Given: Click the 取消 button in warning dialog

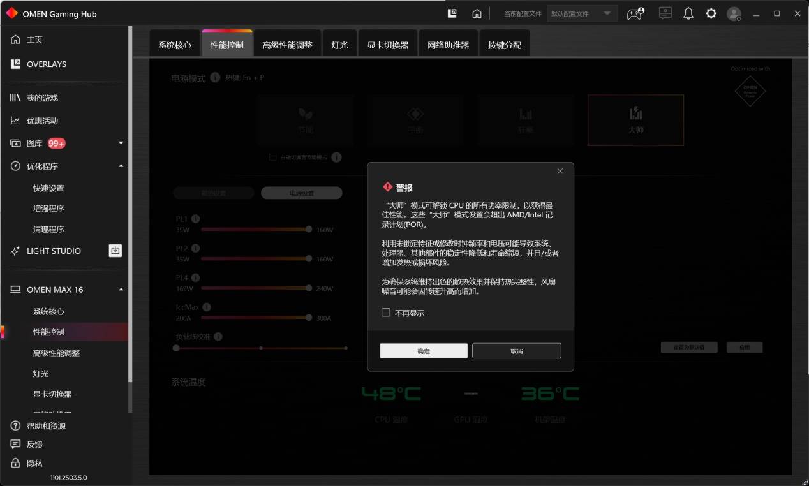Looking at the screenshot, I should tap(516, 351).
